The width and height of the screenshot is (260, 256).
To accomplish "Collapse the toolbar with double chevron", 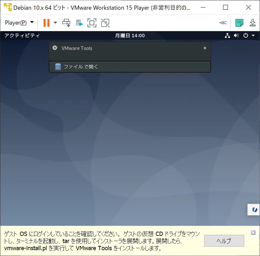I will (x=223, y=23).
